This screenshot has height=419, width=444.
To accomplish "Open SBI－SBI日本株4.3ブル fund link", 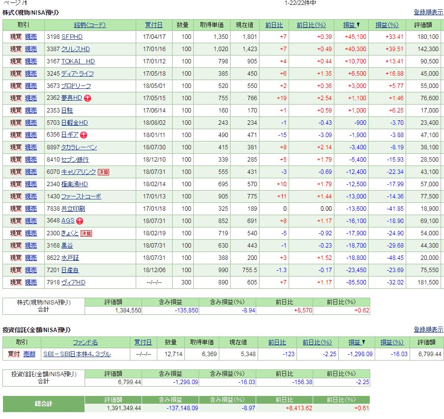I will [77, 354].
